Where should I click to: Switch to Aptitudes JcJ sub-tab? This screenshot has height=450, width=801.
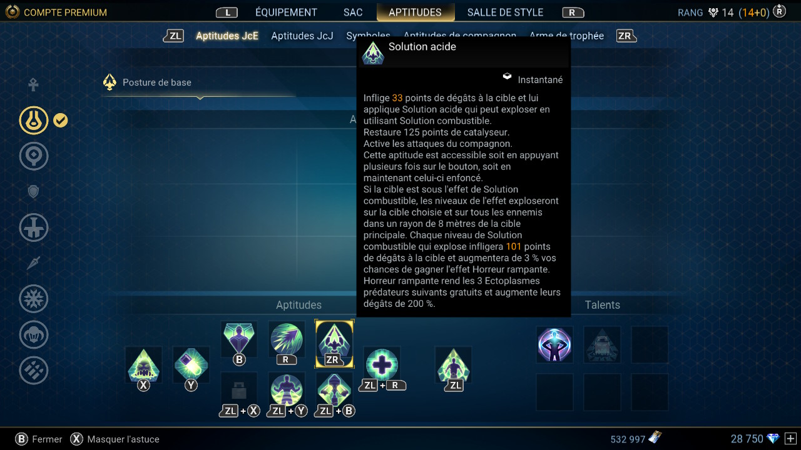(x=302, y=36)
